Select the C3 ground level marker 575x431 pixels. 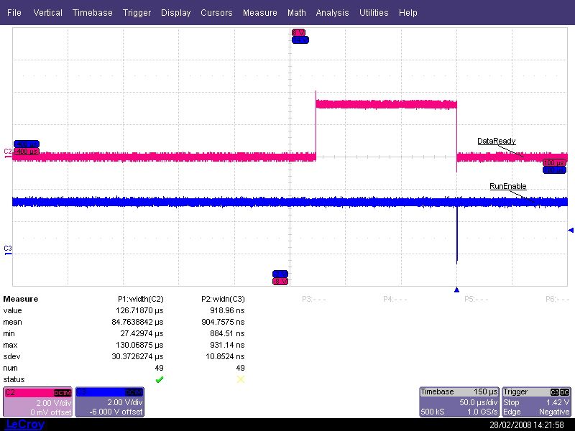[x=8, y=250]
